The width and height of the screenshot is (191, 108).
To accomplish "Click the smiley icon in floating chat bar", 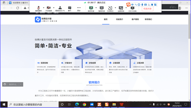I will [x=5, y=84].
